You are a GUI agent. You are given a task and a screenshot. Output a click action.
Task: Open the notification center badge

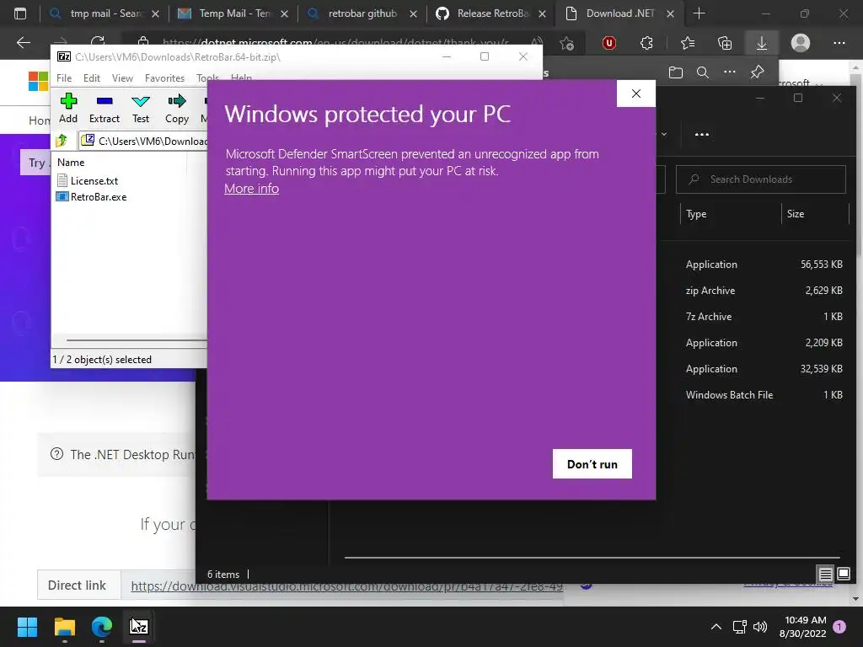(839, 626)
